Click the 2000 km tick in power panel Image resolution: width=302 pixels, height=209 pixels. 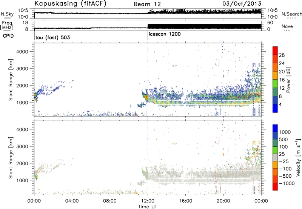(x=22, y=85)
